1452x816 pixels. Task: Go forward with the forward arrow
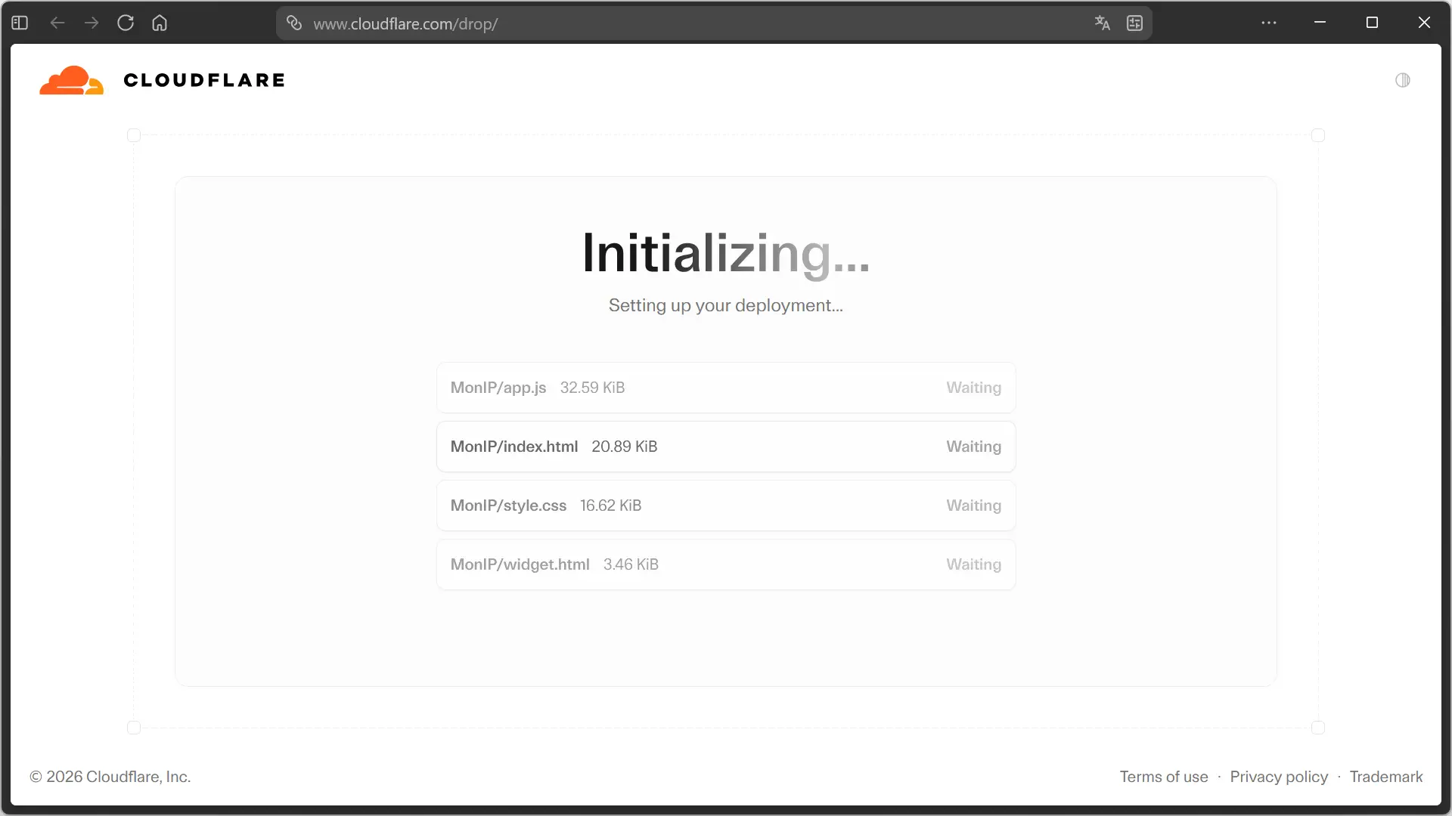pos(92,23)
